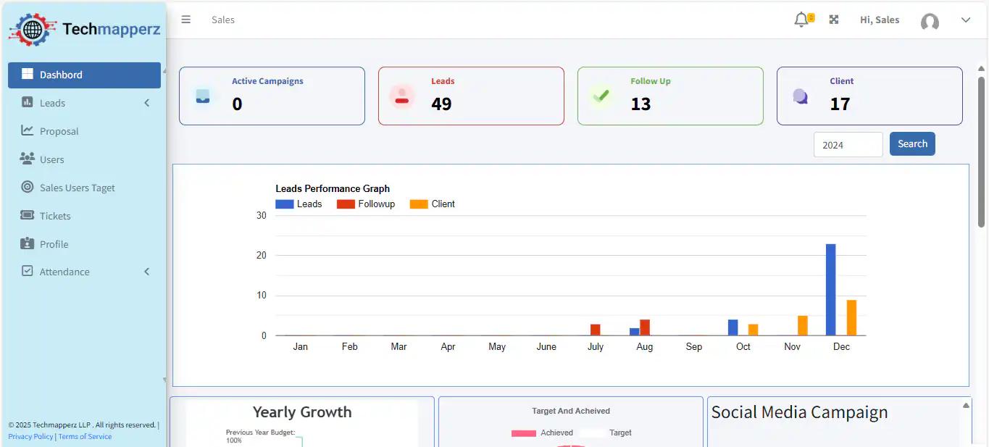This screenshot has width=989, height=447.
Task: Toggle the hamburger sidebar menu icon
Action: (x=186, y=20)
